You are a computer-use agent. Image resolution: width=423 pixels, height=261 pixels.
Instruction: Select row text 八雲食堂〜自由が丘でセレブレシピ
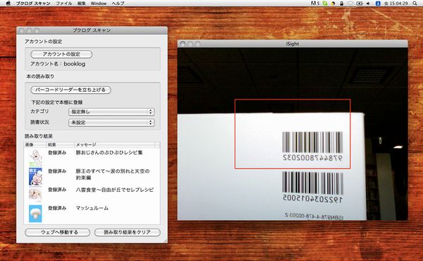pyautogui.click(x=114, y=190)
